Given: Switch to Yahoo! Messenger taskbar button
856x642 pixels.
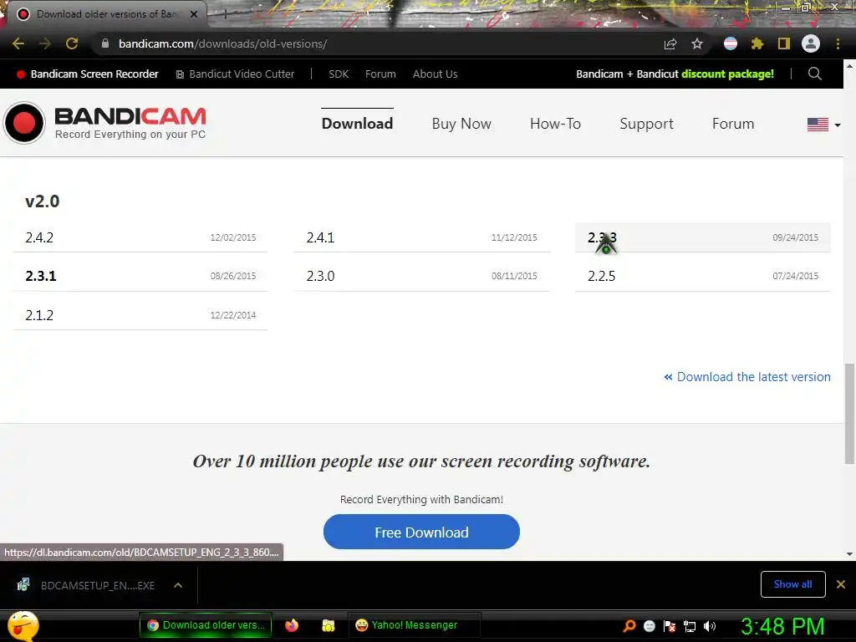Looking at the screenshot, I should (x=414, y=625).
